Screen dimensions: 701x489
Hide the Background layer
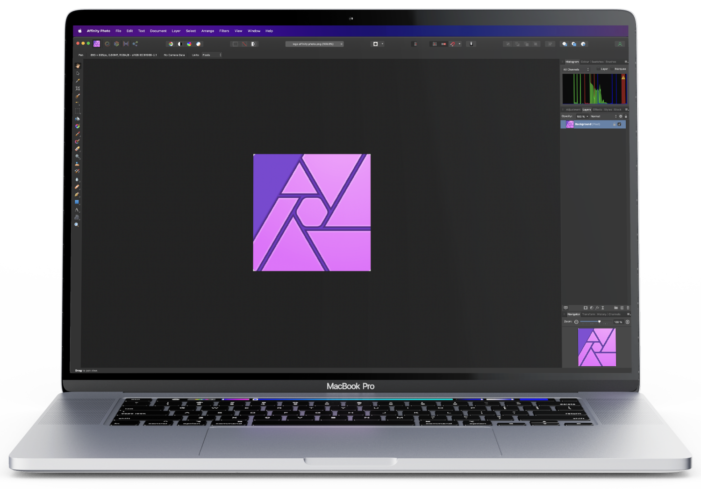click(x=619, y=124)
